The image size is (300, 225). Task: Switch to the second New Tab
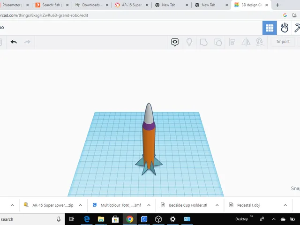pos(208,5)
